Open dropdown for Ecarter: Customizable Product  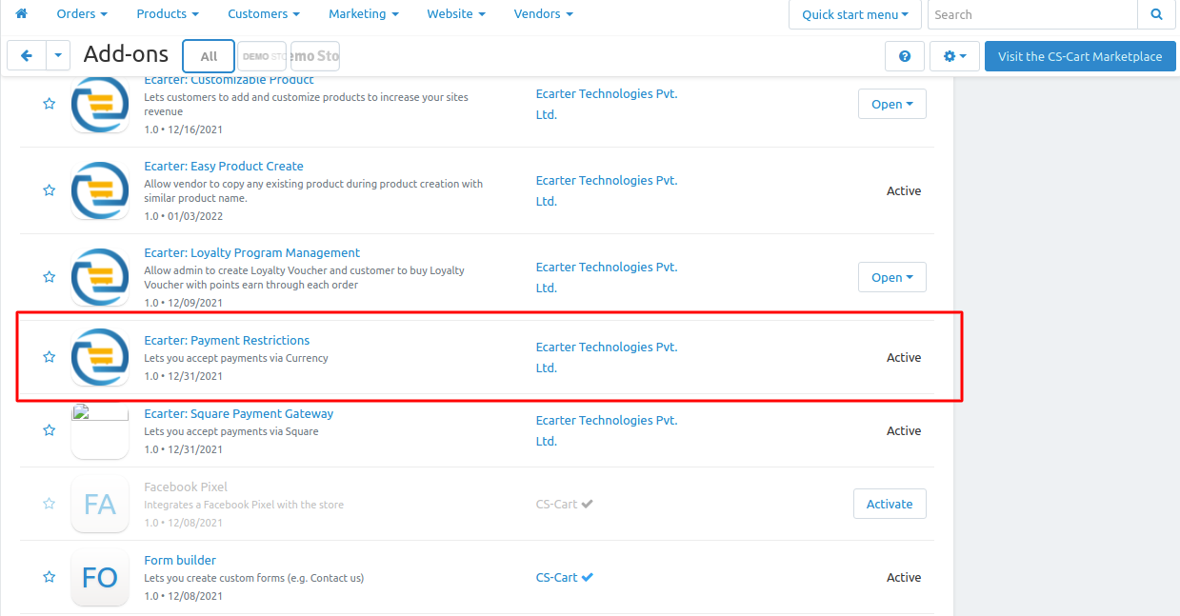point(891,104)
